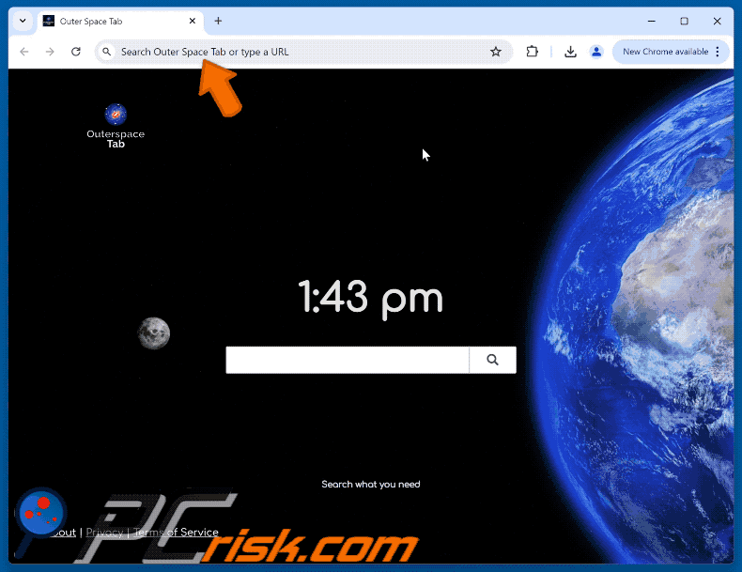Close the Outer Space Tab tab

point(193,21)
